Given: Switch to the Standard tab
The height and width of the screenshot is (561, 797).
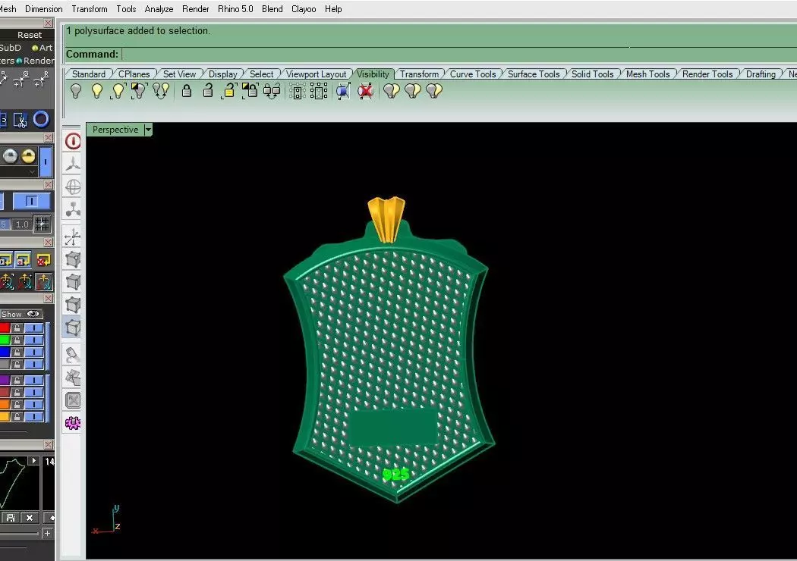Looking at the screenshot, I should [x=89, y=74].
